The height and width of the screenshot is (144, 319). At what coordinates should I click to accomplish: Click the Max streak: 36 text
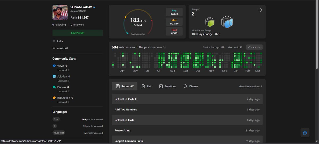click(x=235, y=47)
